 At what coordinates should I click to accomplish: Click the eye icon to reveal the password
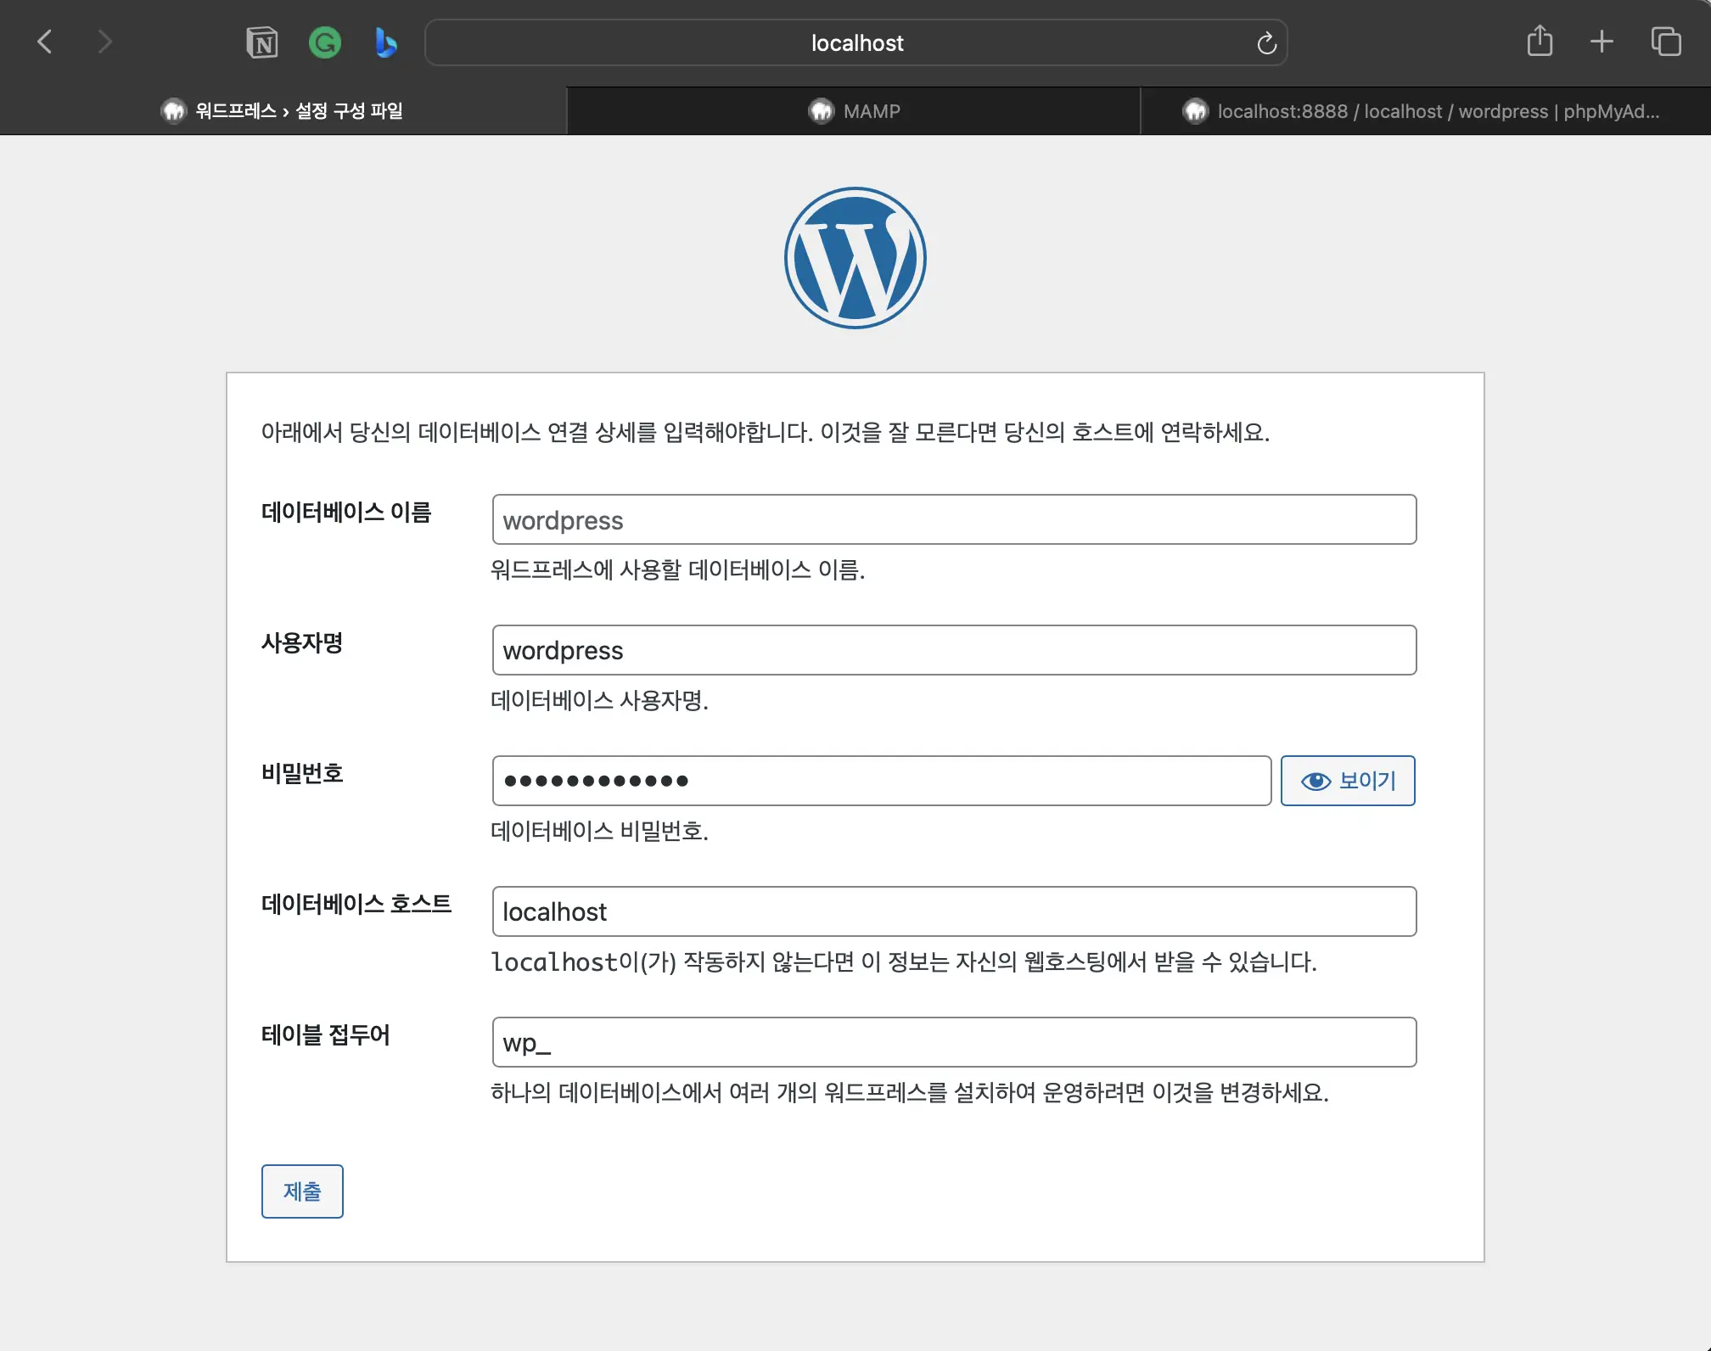tap(1316, 780)
